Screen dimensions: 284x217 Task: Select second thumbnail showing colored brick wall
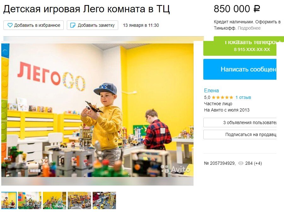click(30, 200)
